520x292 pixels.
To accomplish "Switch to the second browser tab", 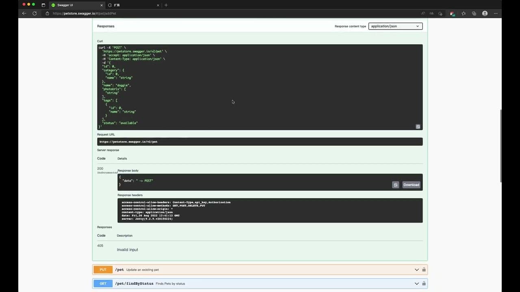I will coord(133,5).
